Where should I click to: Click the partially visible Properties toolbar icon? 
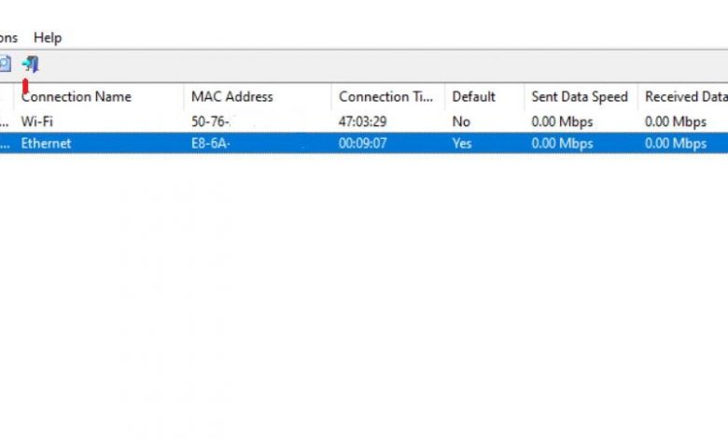[x=4, y=64]
